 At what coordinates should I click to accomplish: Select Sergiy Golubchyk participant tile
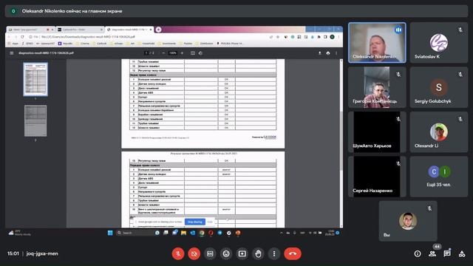pyautogui.click(x=439, y=87)
